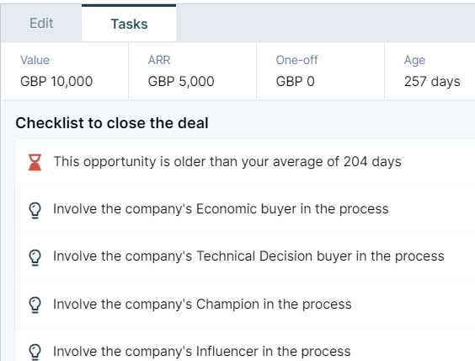
Task: Click the One-off label
Action: pos(296,60)
